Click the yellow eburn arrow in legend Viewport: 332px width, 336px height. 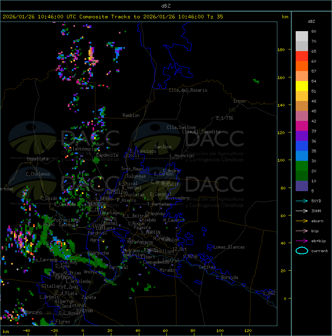[x=302, y=221]
